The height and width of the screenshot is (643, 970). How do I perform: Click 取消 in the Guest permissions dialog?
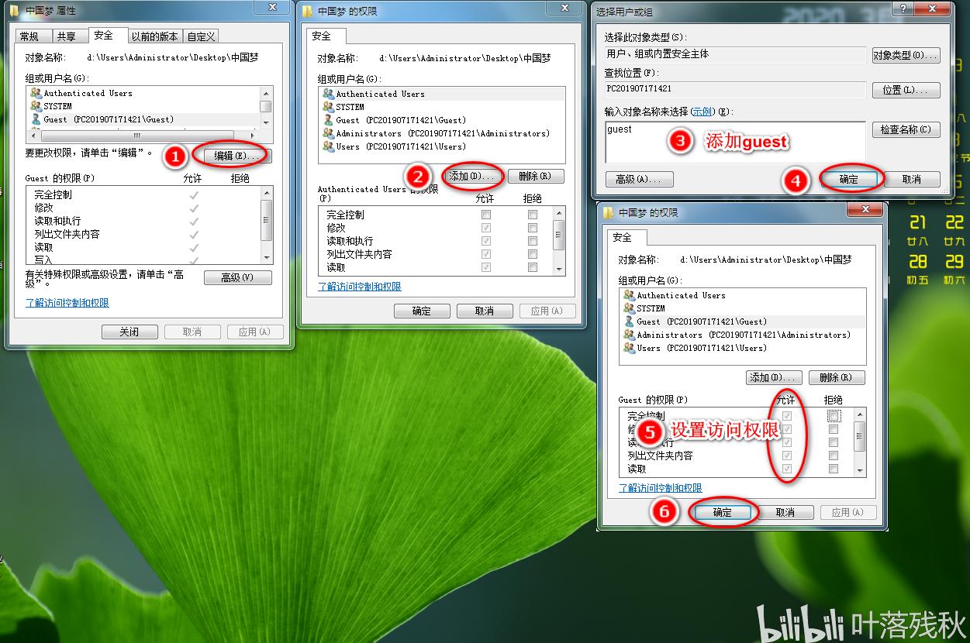pyautogui.click(x=785, y=512)
